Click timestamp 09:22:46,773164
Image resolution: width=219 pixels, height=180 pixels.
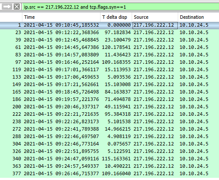(x=77, y=144)
